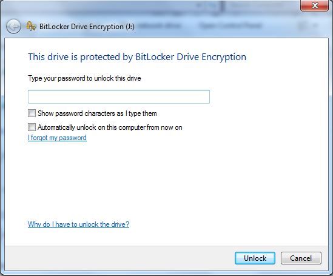Cancel the BitLocker unlock dialog

click(x=301, y=258)
